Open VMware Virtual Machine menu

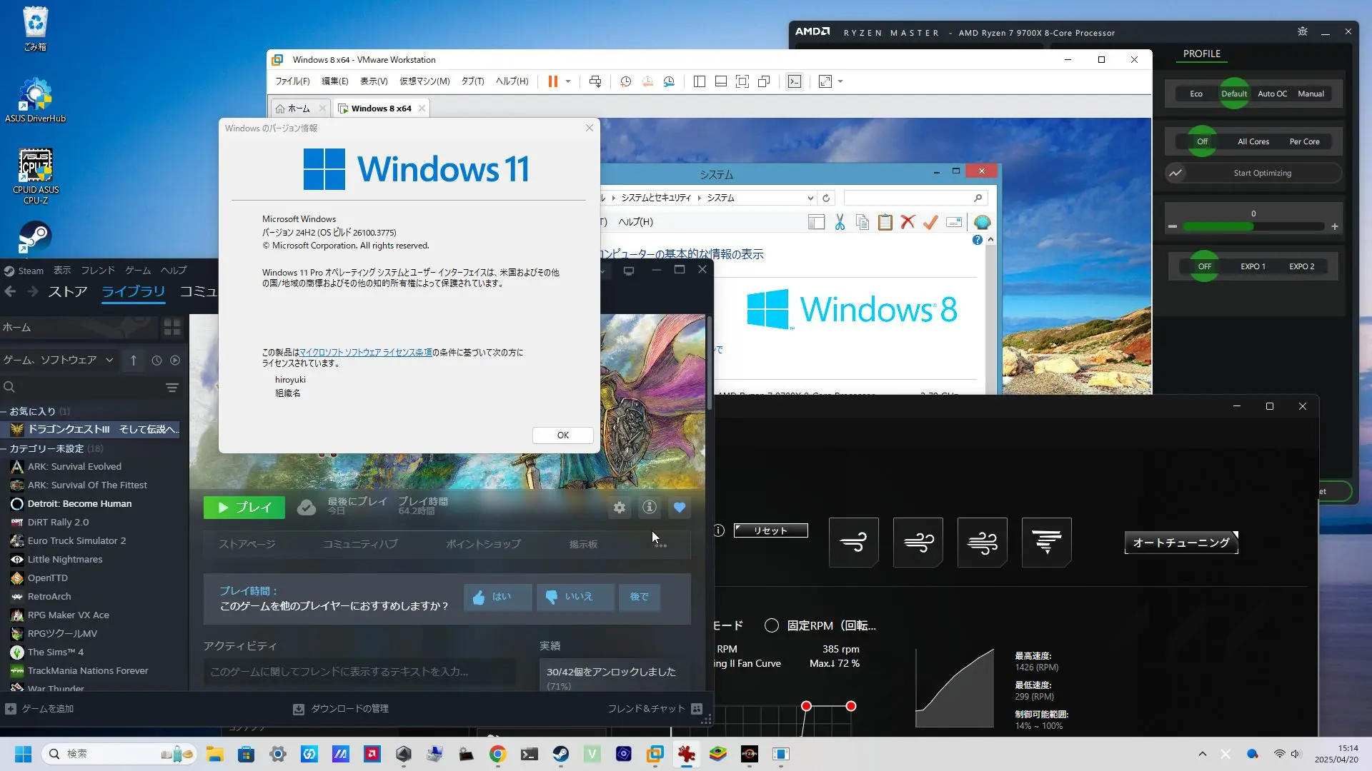[424, 81]
